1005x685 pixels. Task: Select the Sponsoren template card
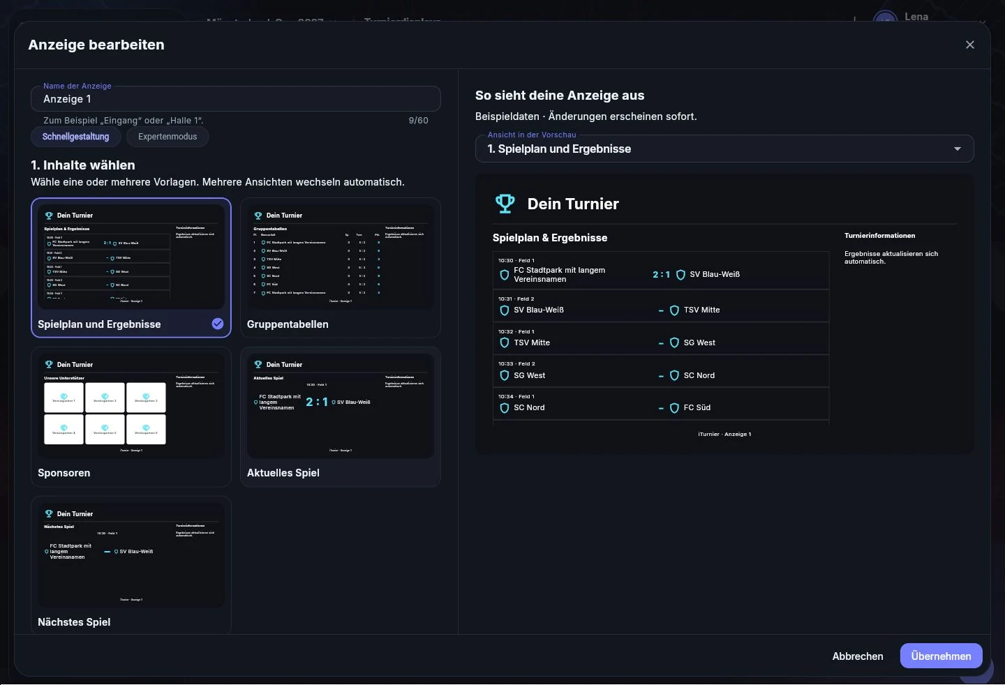tap(131, 417)
